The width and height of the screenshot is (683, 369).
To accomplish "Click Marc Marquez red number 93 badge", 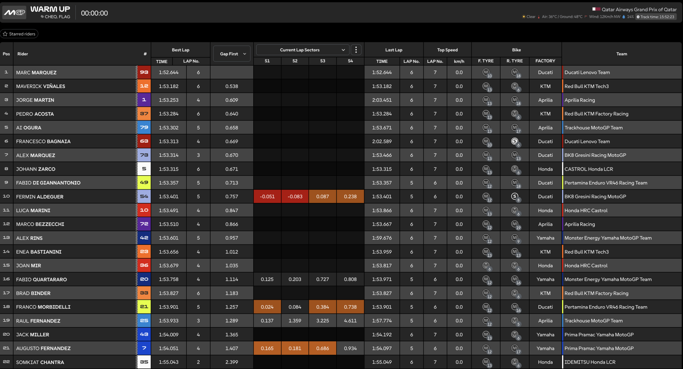I will point(144,72).
